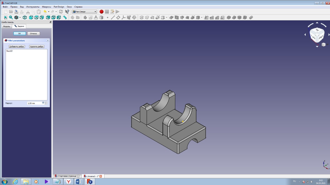Open the Файл menu
The image size is (330, 185).
point(5,7)
